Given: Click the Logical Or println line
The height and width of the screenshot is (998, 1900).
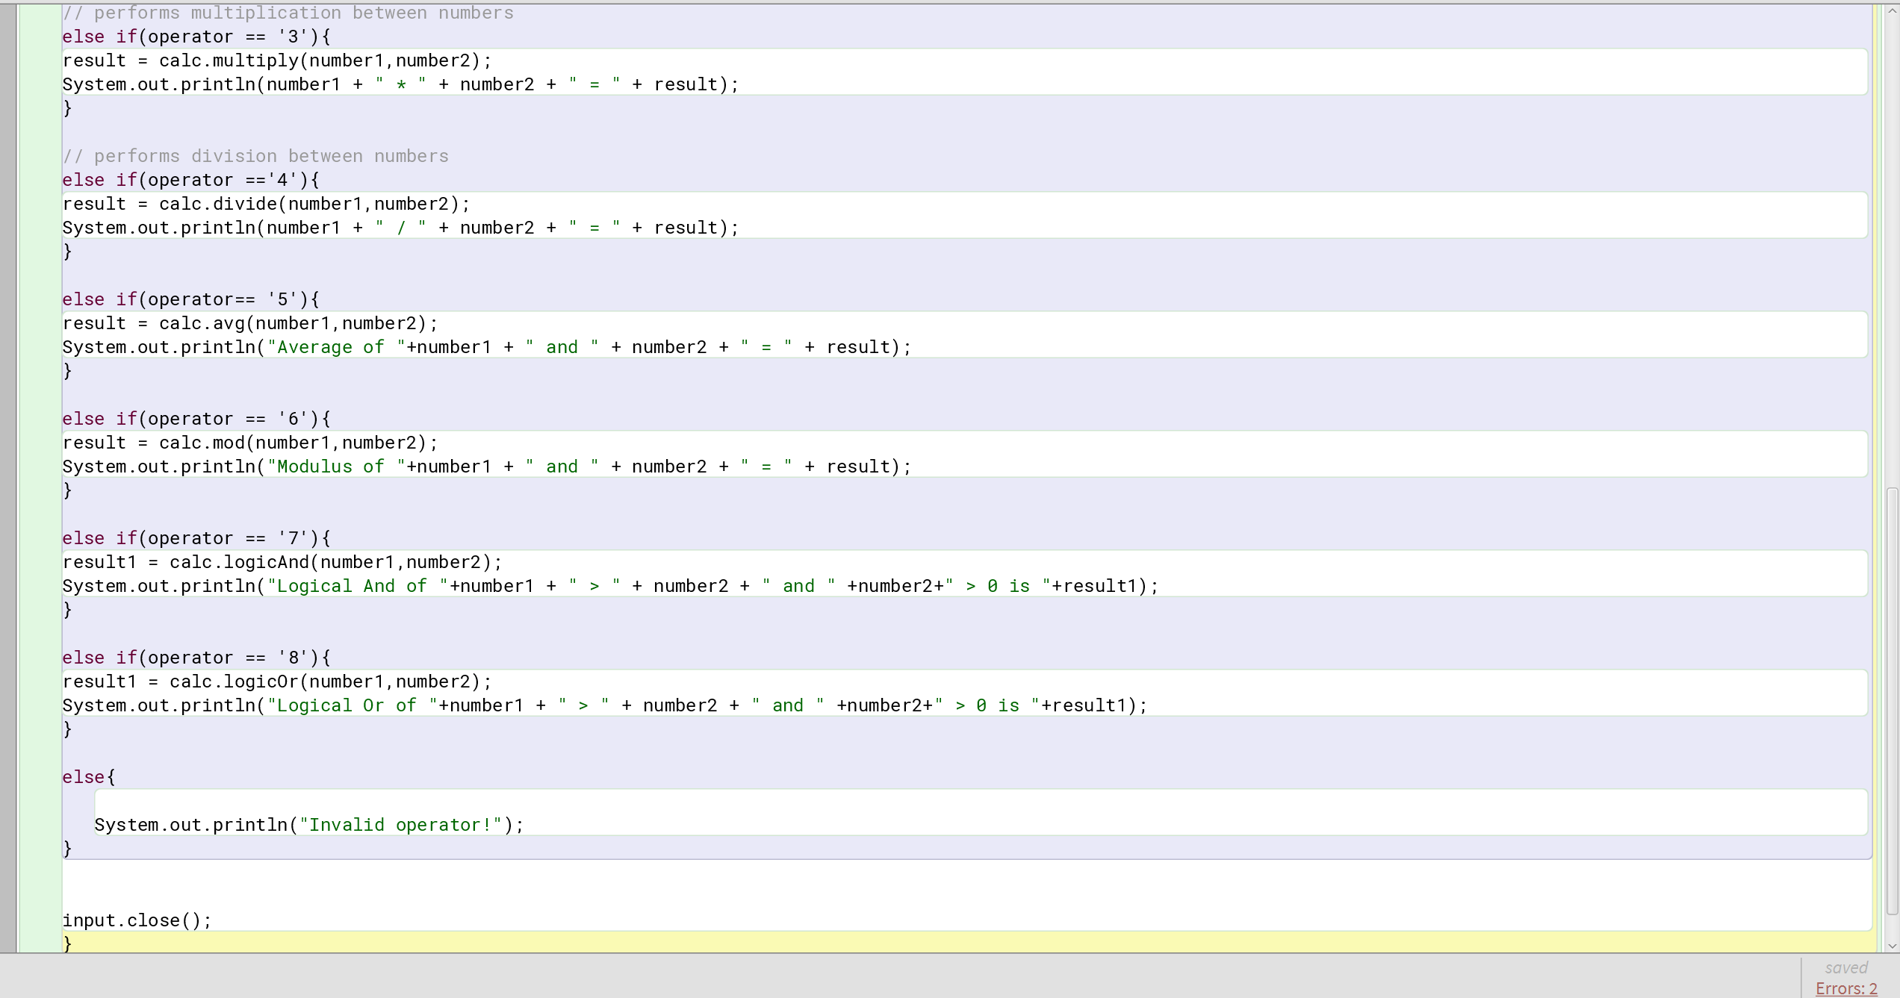Looking at the screenshot, I should point(603,705).
